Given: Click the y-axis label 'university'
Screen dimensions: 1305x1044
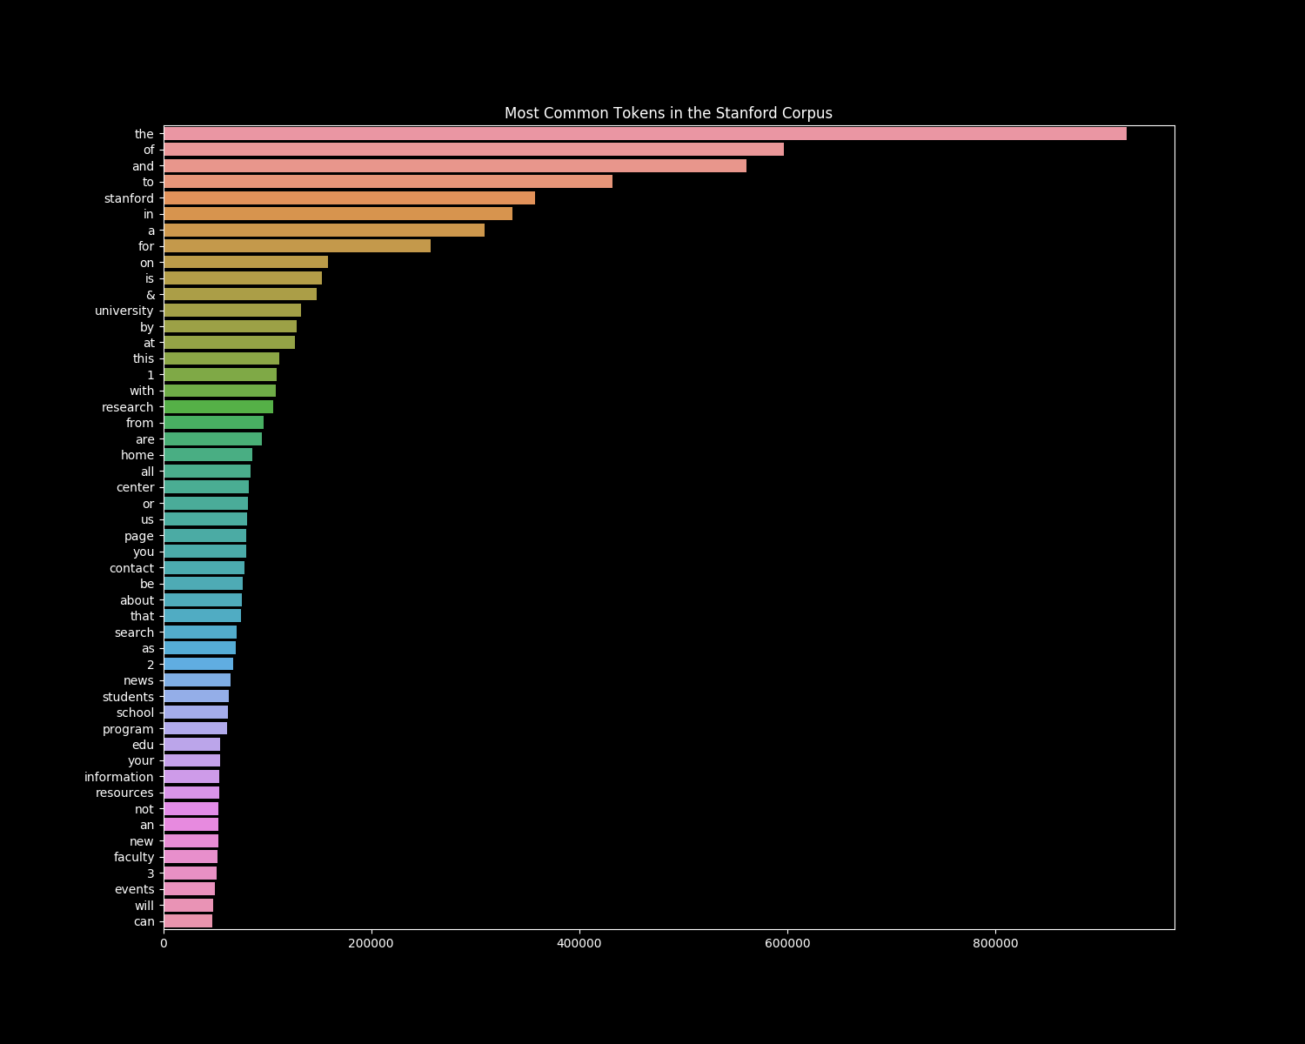Looking at the screenshot, I should 124,311.
